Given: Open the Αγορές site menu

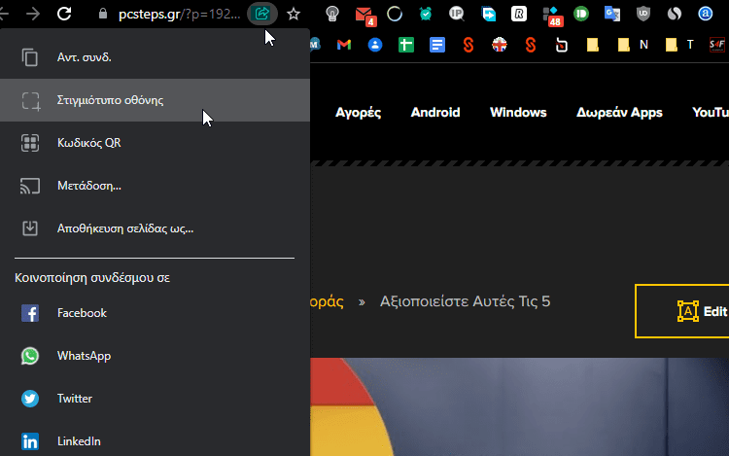Looking at the screenshot, I should tap(358, 113).
